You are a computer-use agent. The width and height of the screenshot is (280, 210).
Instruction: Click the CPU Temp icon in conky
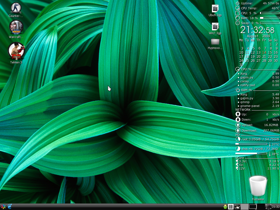[238, 8]
